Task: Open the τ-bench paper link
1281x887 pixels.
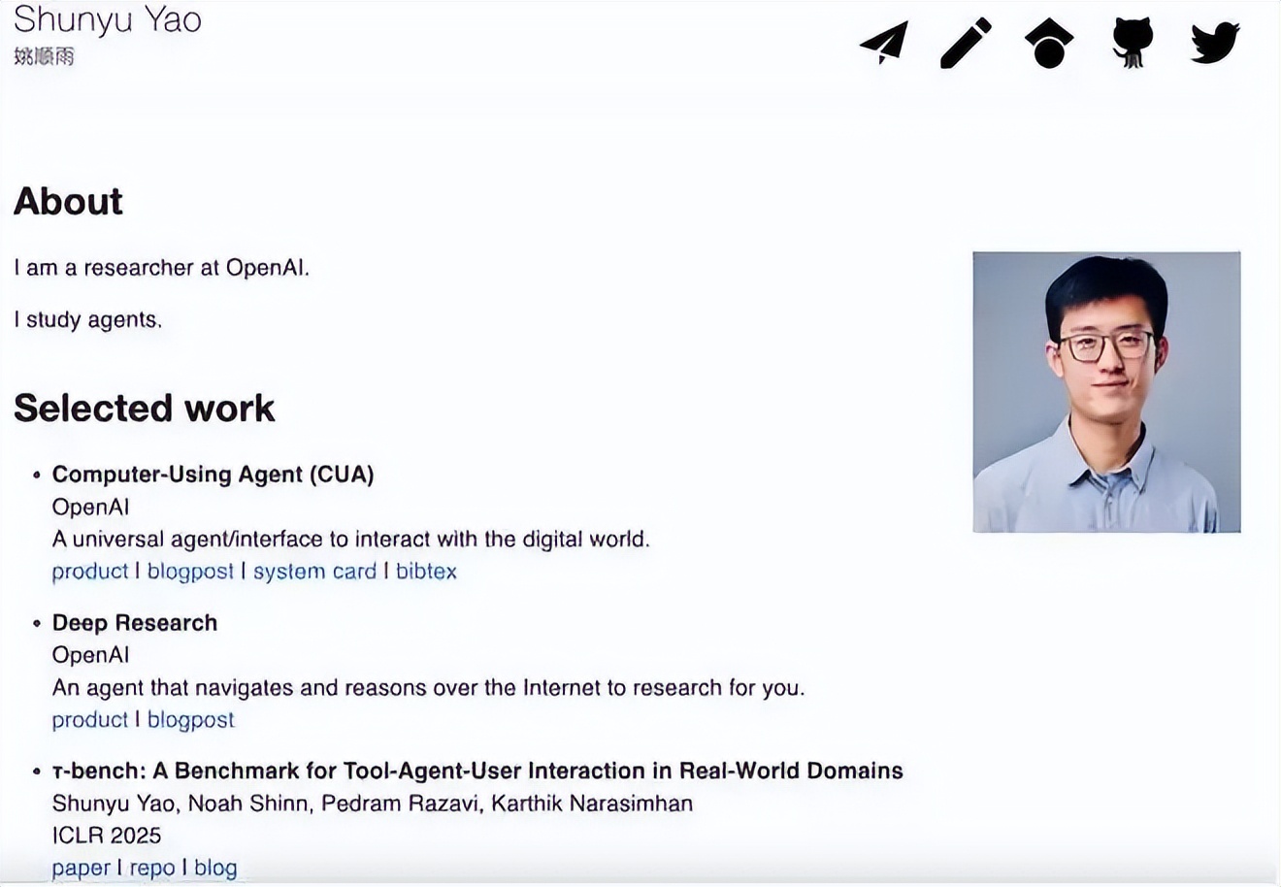Action: (81, 868)
